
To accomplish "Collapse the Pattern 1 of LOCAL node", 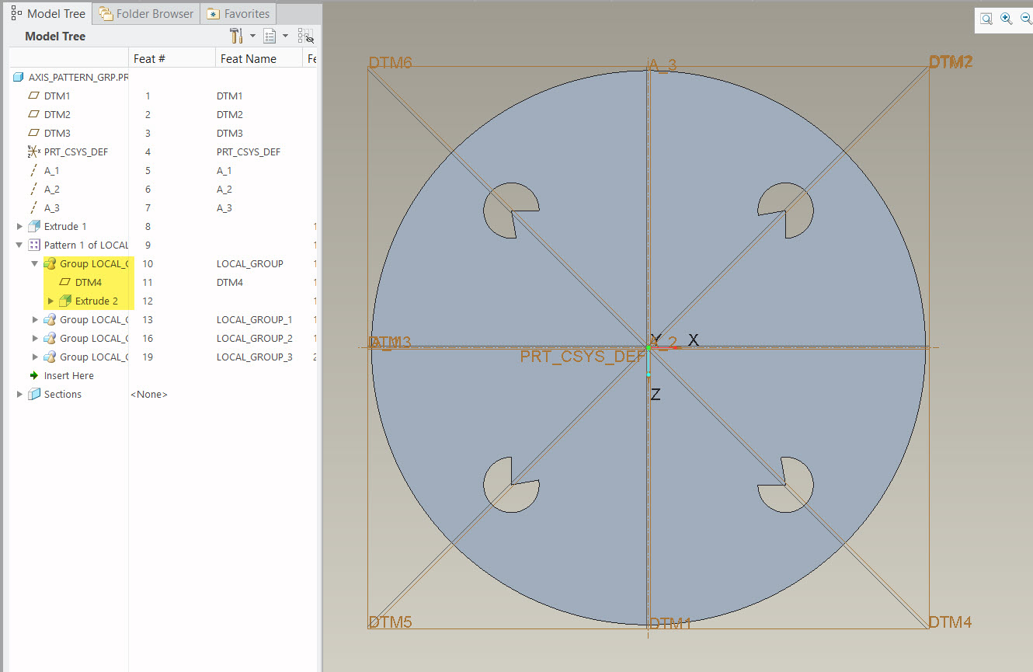I will pos(19,245).
